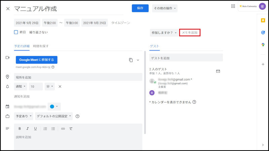This screenshot has height=151, width=269.
Task: Select the ゲスト tab
Action: pyautogui.click(x=154, y=46)
